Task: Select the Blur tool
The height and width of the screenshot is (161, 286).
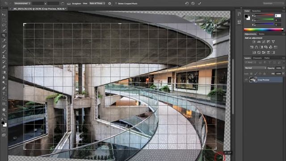Action: coord(4,77)
